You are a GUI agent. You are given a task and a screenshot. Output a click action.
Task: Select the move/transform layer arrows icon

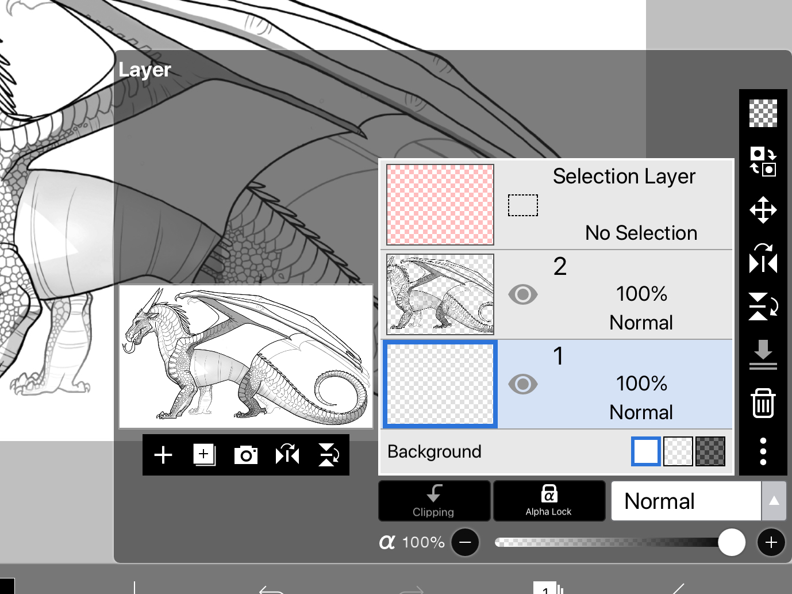click(763, 210)
